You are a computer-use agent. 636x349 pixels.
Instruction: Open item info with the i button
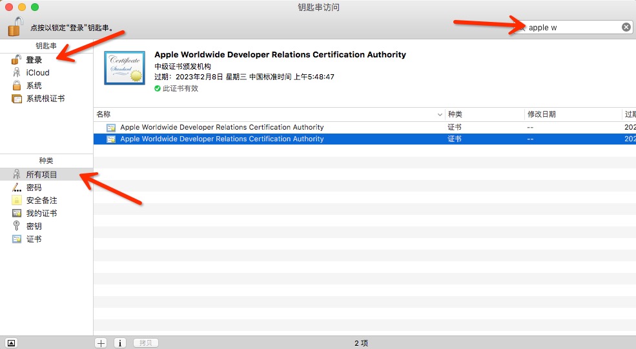119,343
